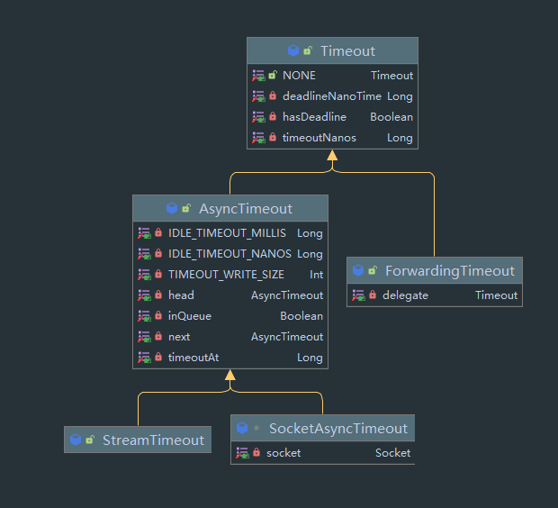Click the inheritance arrowhead below Timeout node
The height and width of the screenshot is (508, 558).
tap(332, 156)
